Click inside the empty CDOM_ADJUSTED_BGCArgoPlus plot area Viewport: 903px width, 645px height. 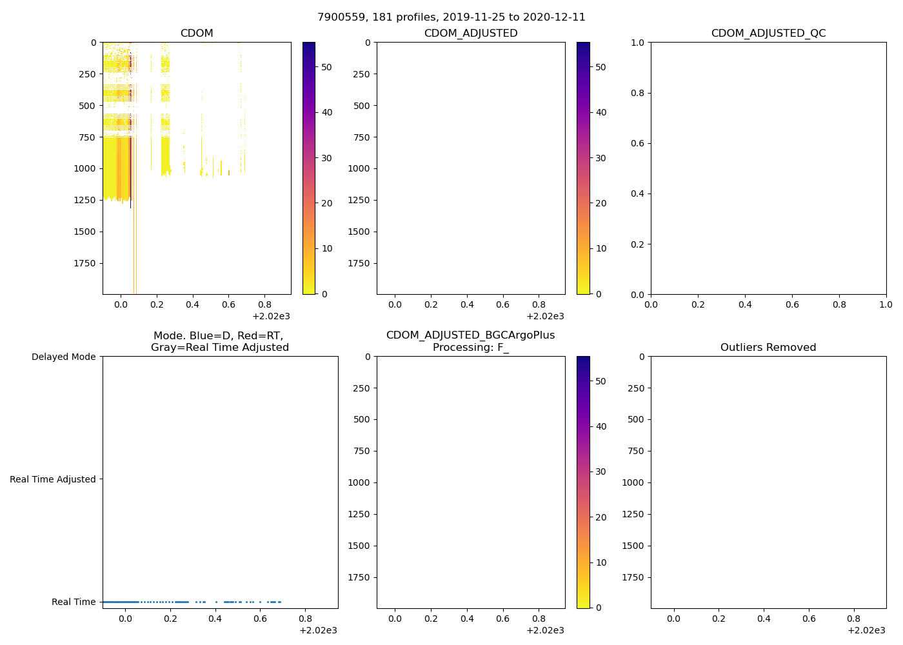pyautogui.click(x=471, y=482)
